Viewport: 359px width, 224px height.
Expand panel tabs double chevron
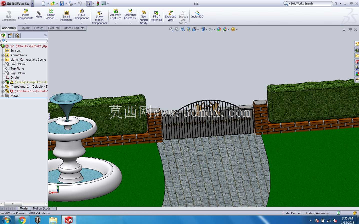pos(45,36)
